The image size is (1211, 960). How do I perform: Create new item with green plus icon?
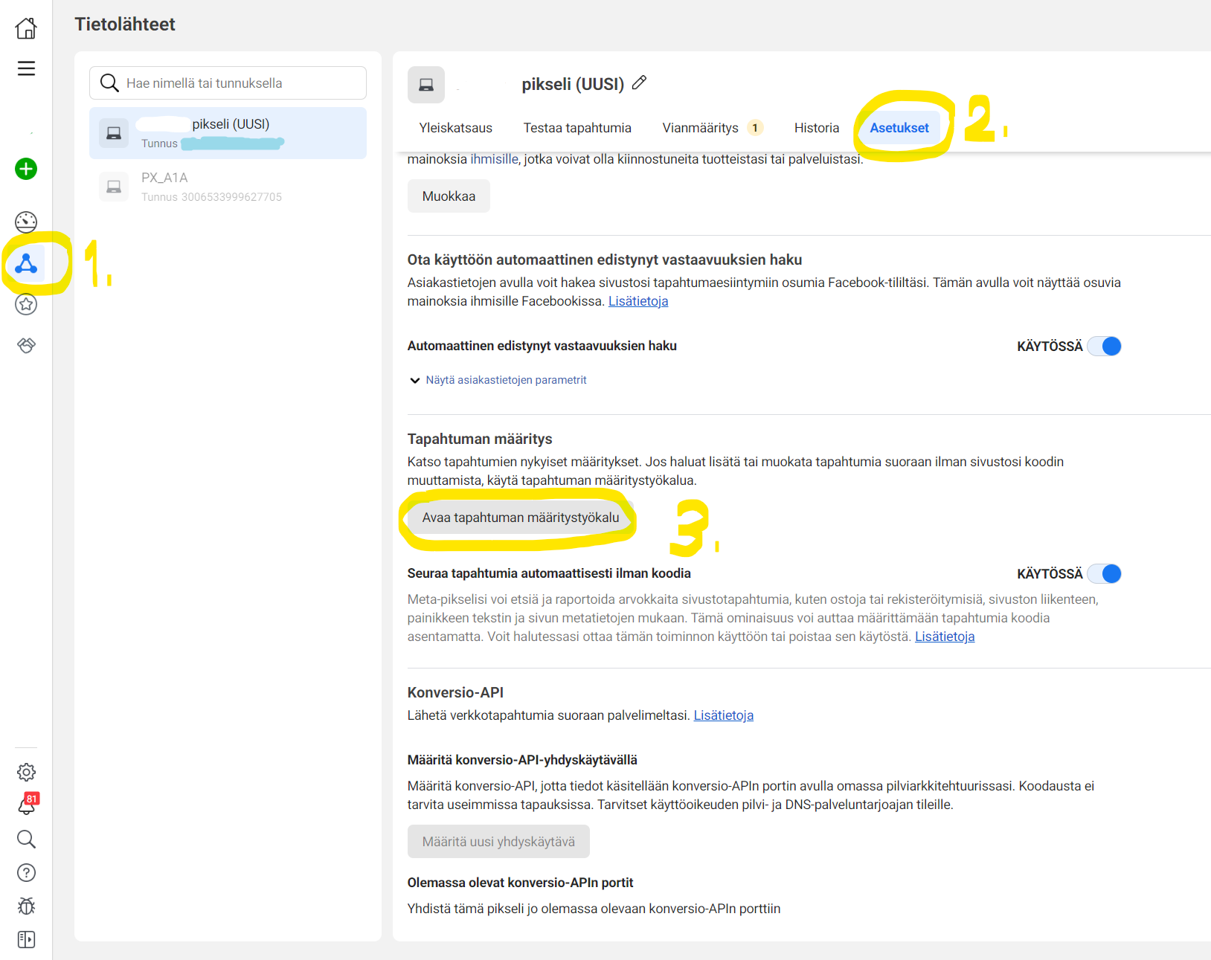click(26, 169)
